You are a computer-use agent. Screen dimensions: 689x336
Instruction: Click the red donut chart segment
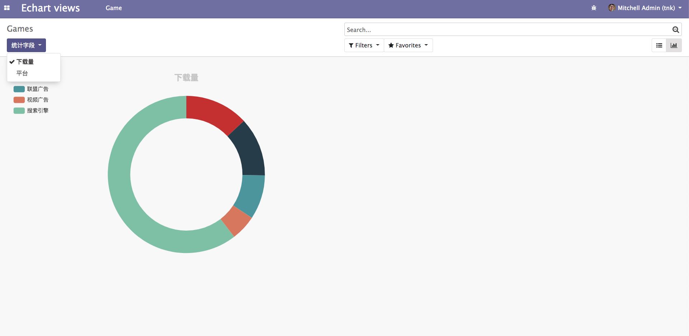tap(213, 111)
